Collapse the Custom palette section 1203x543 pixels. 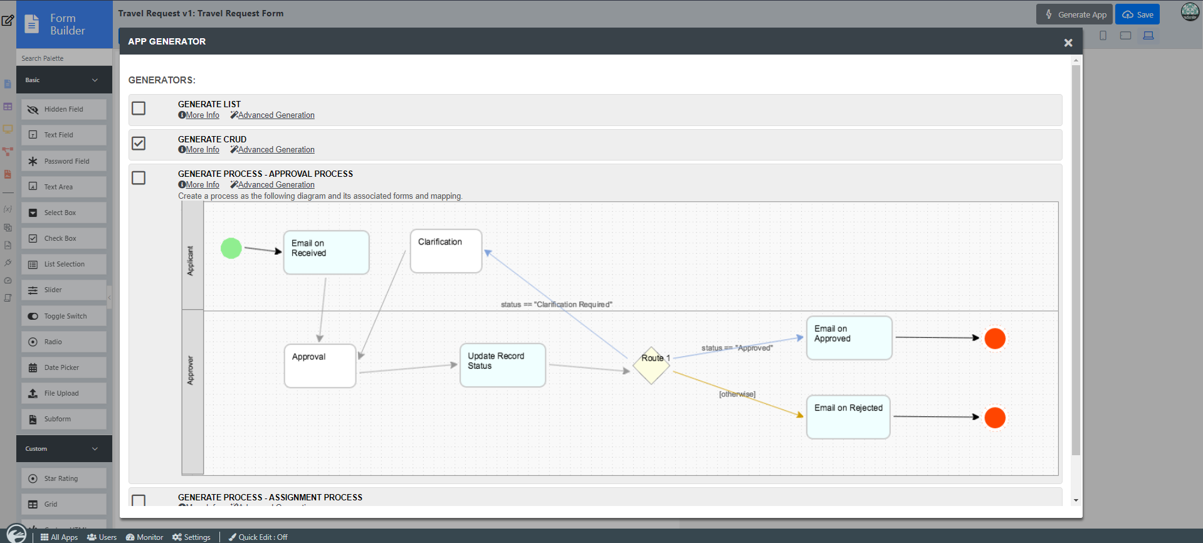click(x=95, y=449)
